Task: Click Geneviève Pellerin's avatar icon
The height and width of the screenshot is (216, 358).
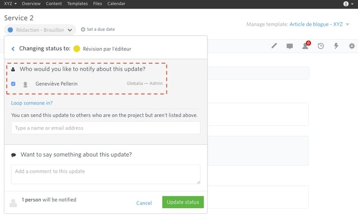Action: pos(25,84)
